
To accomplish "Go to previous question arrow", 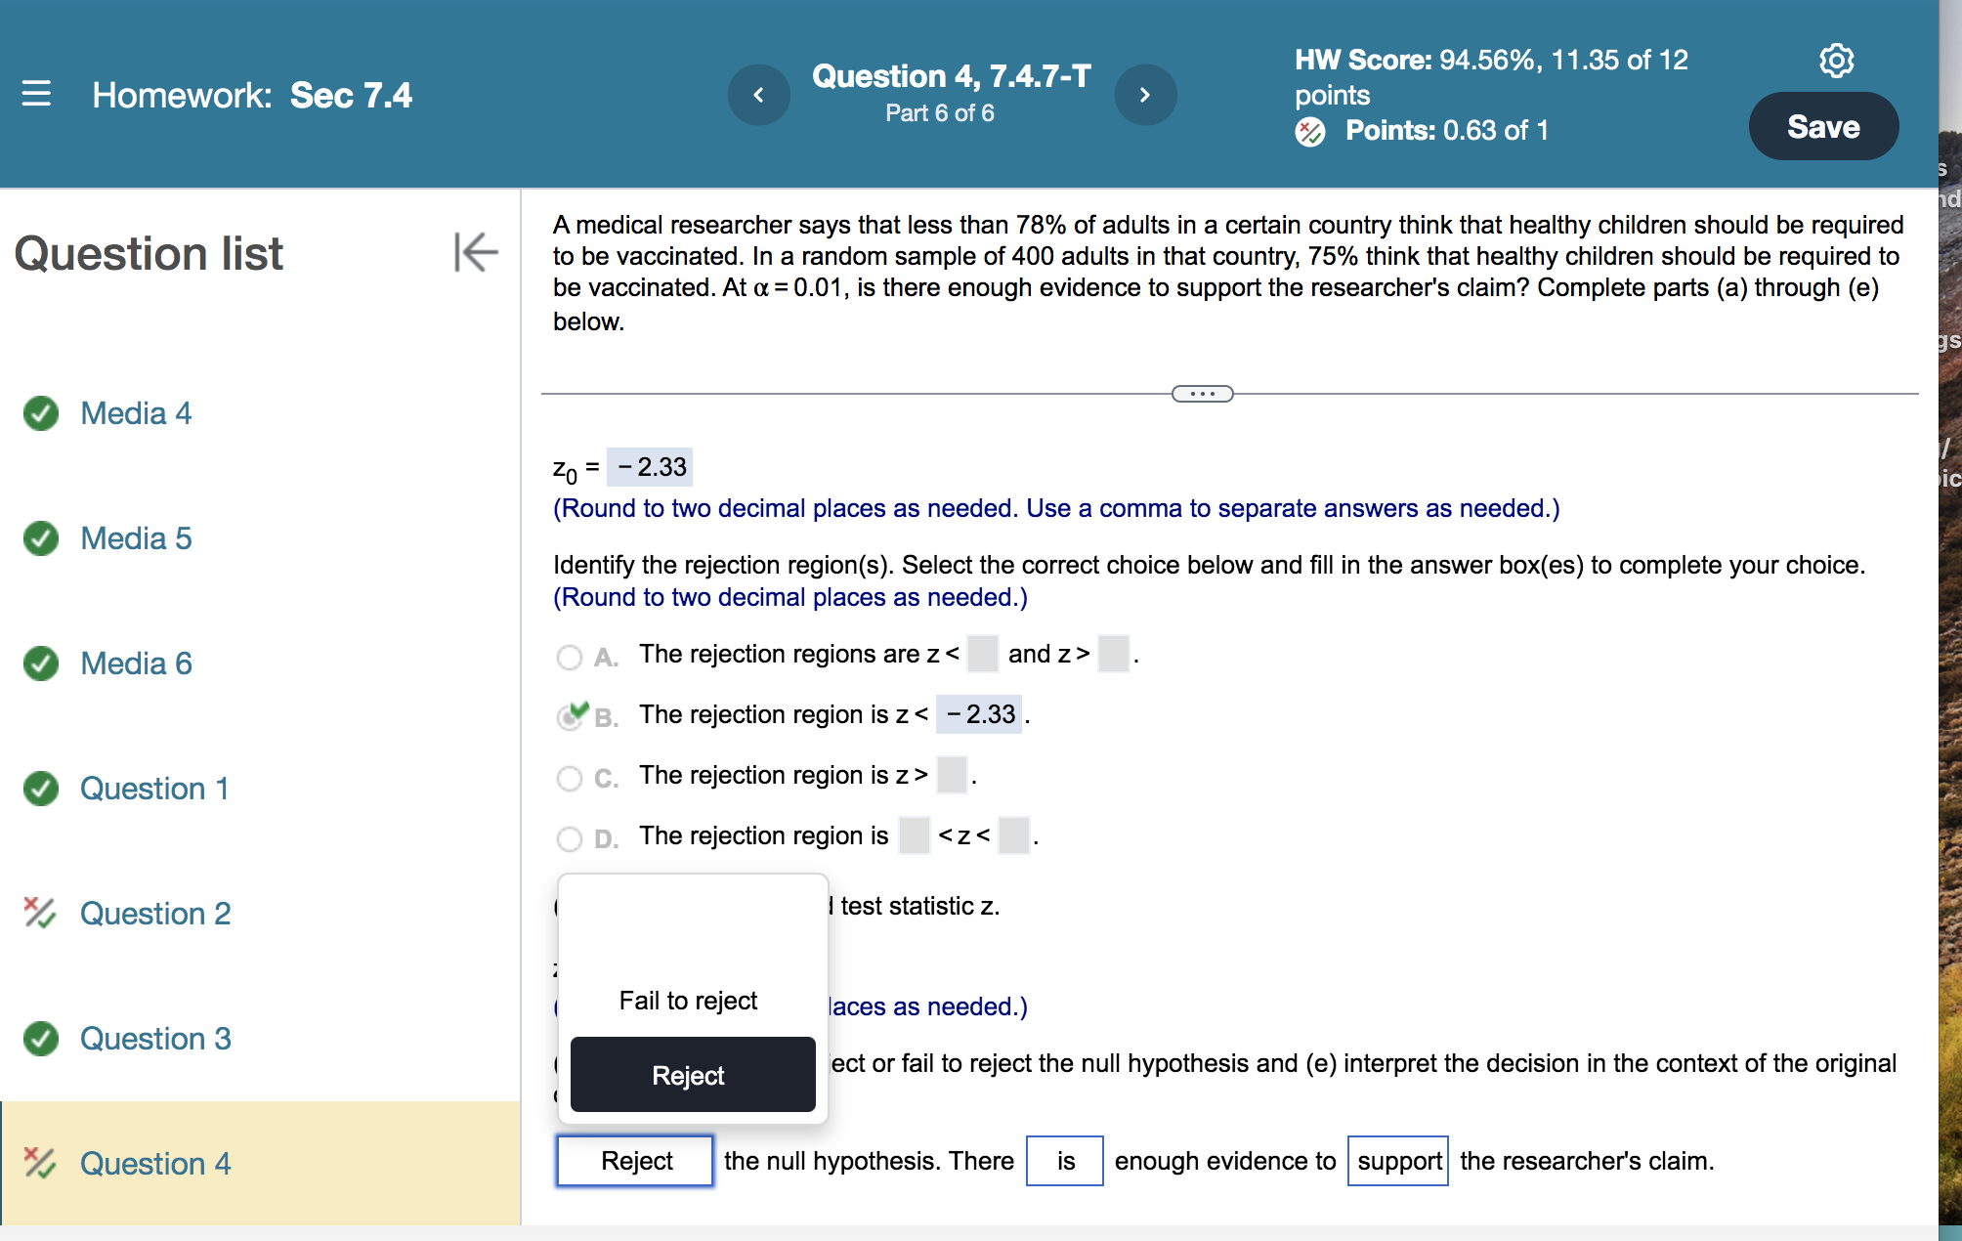I will pos(758,95).
